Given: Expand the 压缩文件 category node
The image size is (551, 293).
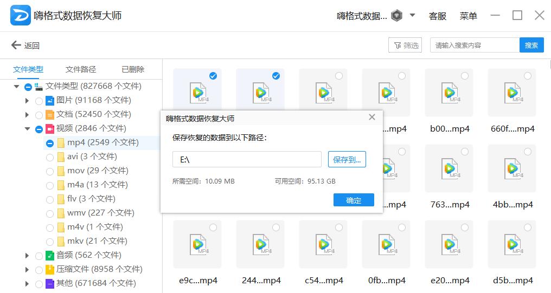Looking at the screenshot, I should [27, 270].
